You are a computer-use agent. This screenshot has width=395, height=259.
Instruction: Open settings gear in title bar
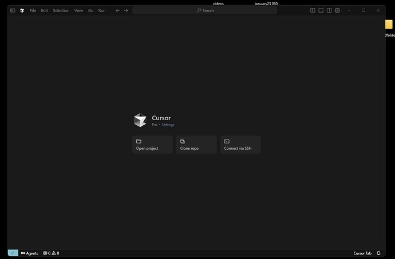pyautogui.click(x=337, y=10)
